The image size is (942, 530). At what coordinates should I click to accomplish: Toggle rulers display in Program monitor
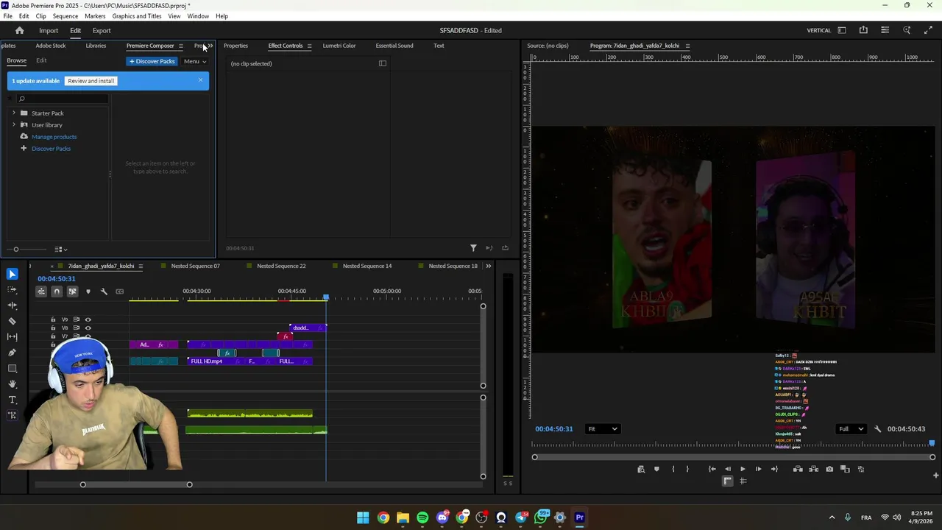click(728, 481)
